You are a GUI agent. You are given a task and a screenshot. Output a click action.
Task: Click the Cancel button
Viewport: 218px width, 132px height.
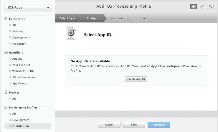click(x=109, y=125)
